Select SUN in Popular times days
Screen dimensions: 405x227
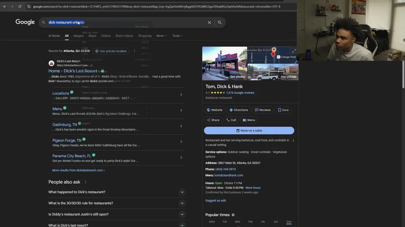coord(289,222)
